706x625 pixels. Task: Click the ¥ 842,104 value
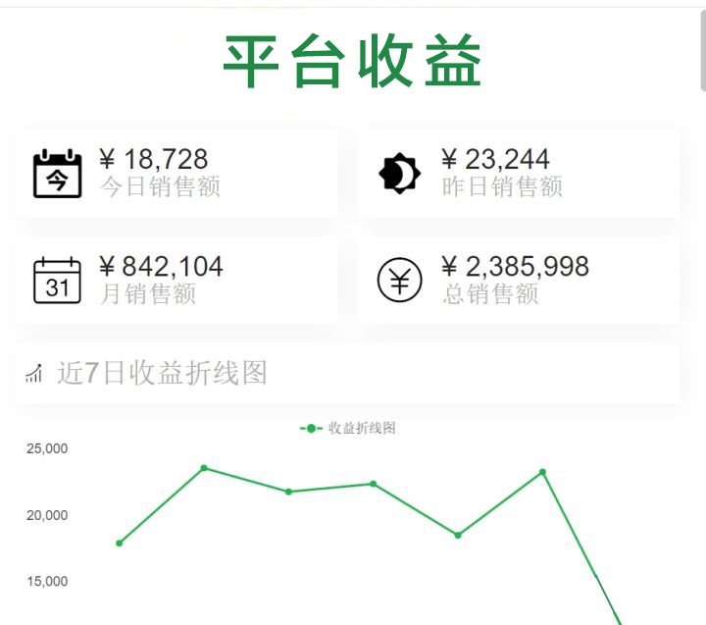[x=161, y=266]
